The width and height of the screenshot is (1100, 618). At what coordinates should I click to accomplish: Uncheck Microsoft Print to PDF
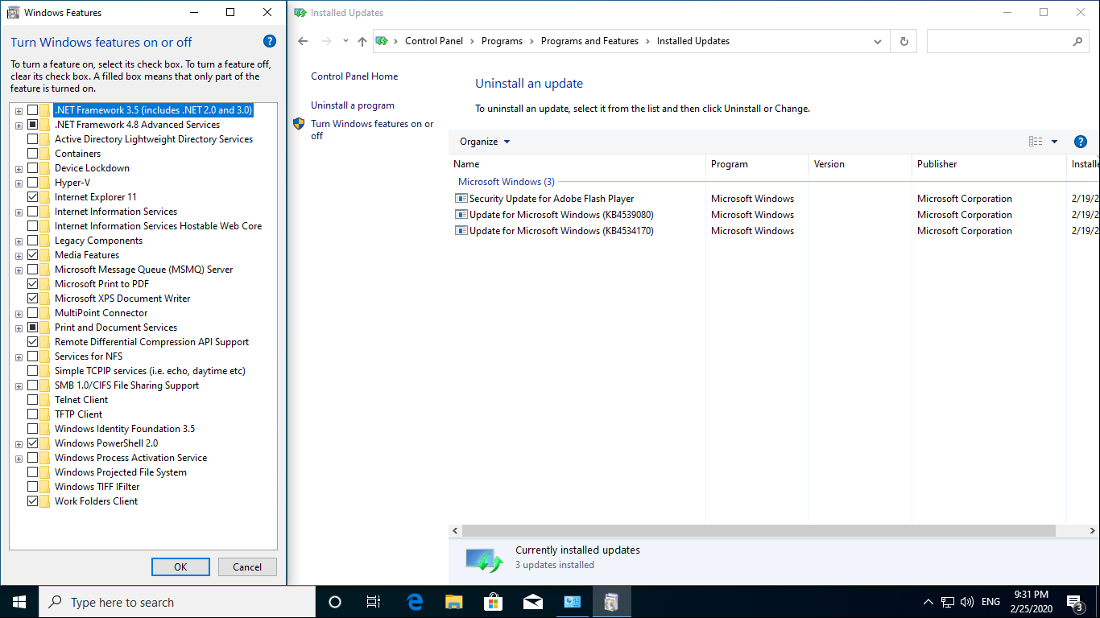32,284
